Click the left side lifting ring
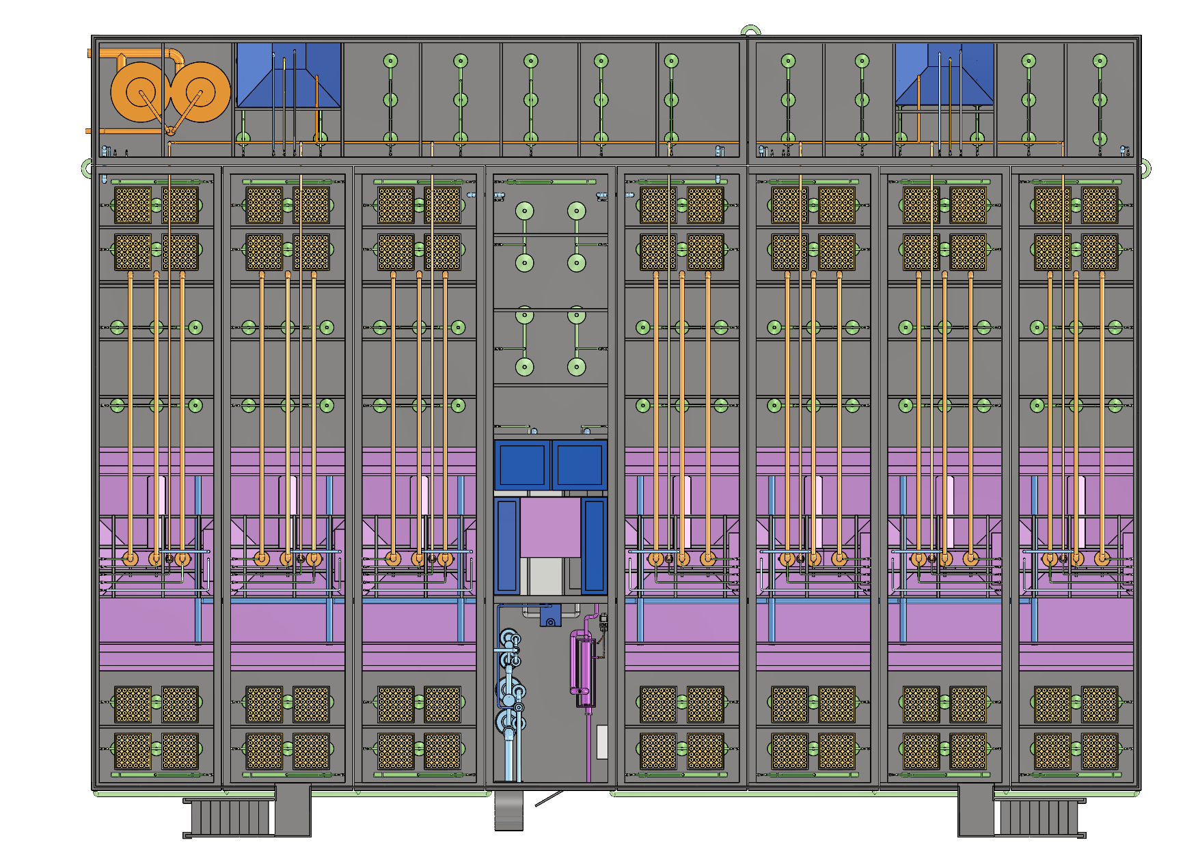Viewport: 1198px width, 847px height. [87, 167]
